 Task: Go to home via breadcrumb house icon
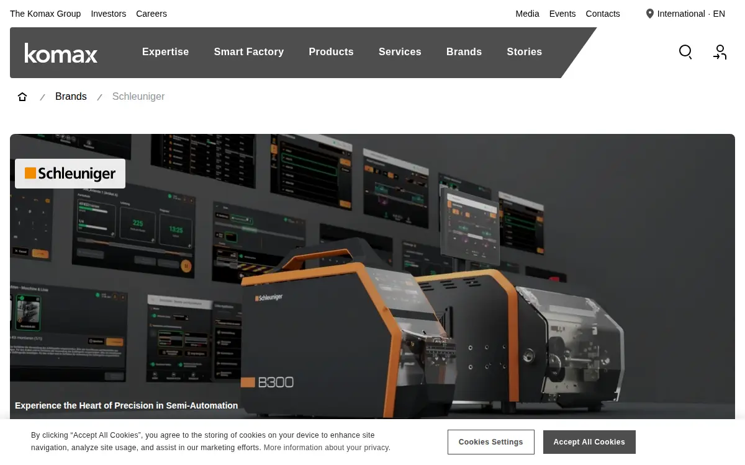point(22,97)
